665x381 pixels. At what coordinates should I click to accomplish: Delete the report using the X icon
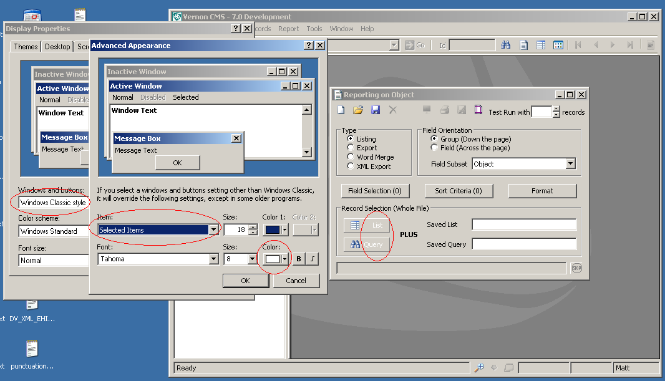coord(393,110)
